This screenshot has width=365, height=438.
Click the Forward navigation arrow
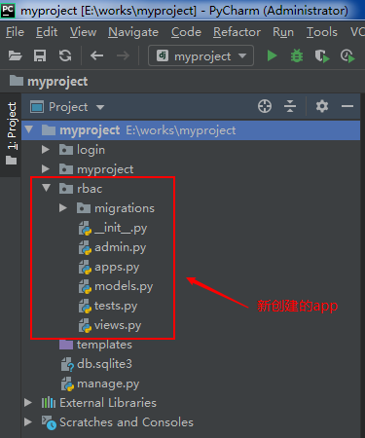pyautogui.click(x=123, y=56)
